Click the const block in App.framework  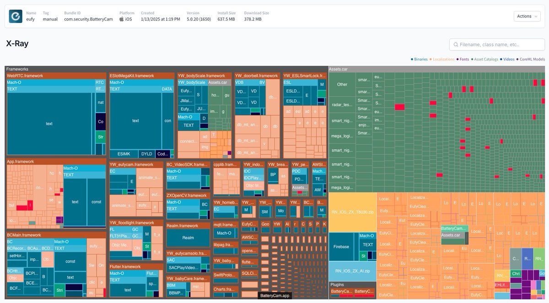97,201
